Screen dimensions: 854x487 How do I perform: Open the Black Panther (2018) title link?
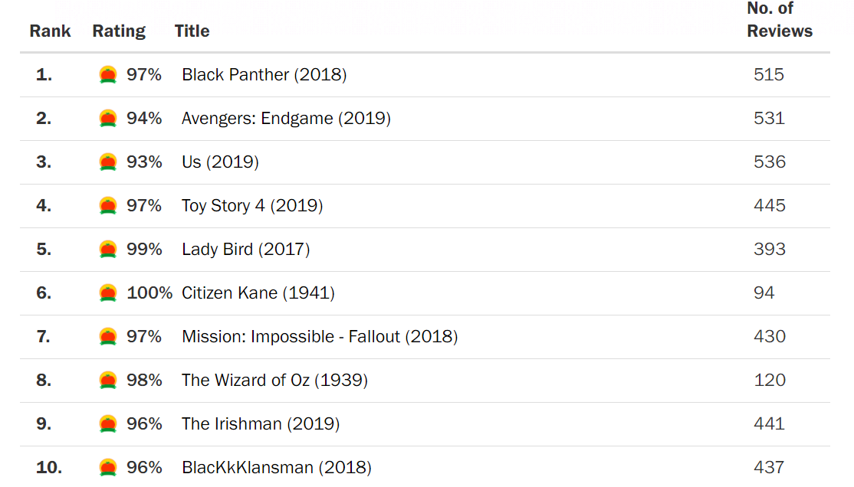click(x=264, y=74)
